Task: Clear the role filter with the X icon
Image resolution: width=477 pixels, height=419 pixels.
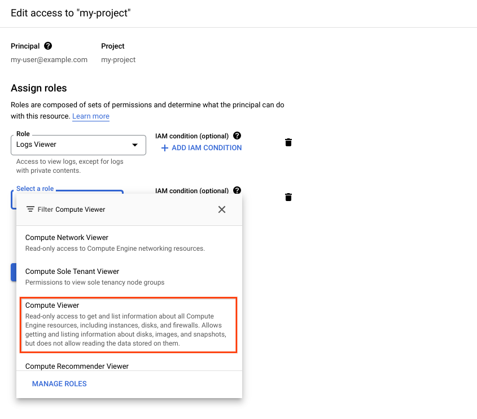Action: pos(222,209)
